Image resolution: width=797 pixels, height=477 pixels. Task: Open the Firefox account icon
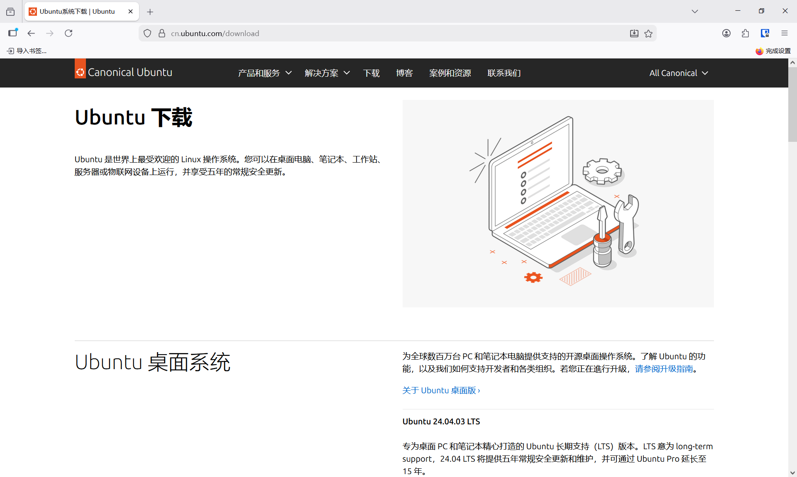point(726,33)
